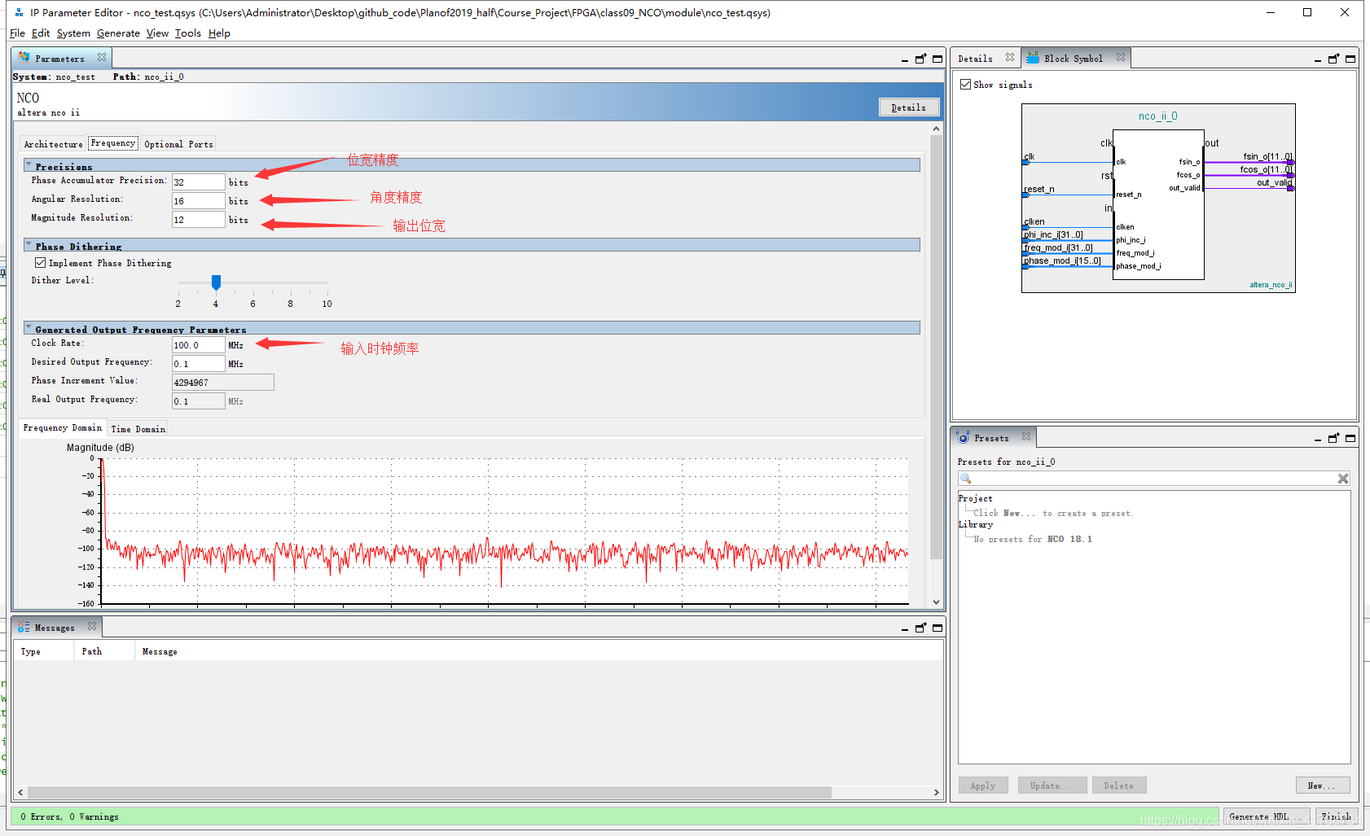
Task: Minimize the Block Symbol panel
Action: pos(1318,59)
